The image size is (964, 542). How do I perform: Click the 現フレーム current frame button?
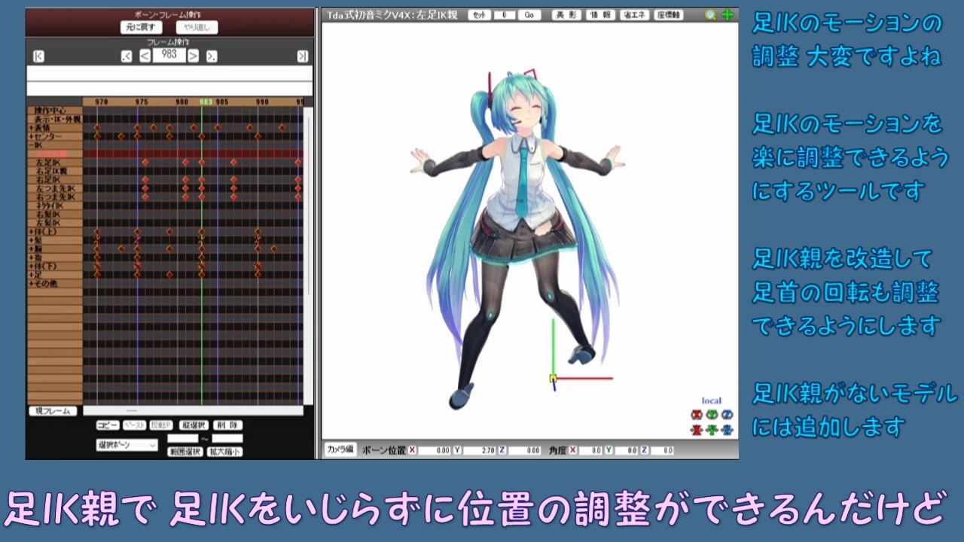point(53,411)
